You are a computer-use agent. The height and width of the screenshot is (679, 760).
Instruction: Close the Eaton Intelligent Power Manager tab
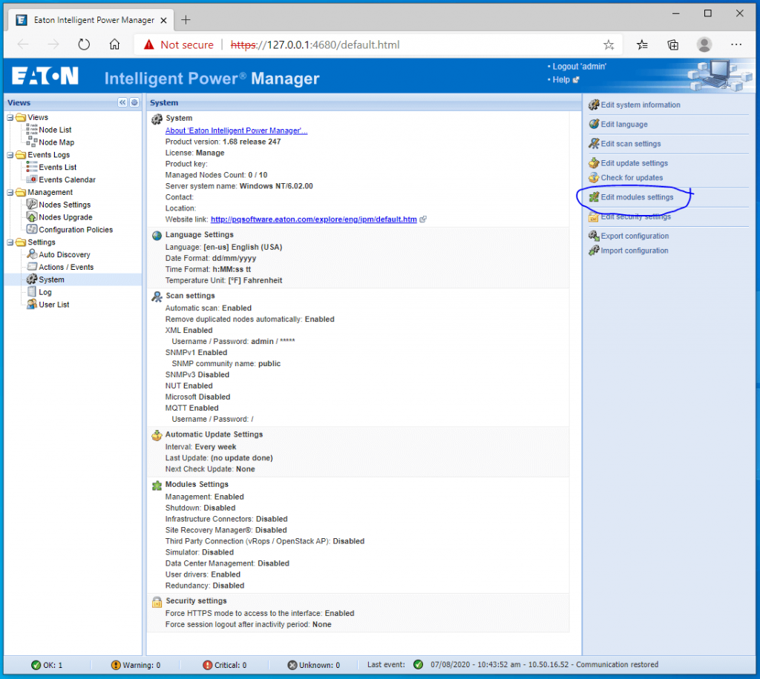coord(164,20)
